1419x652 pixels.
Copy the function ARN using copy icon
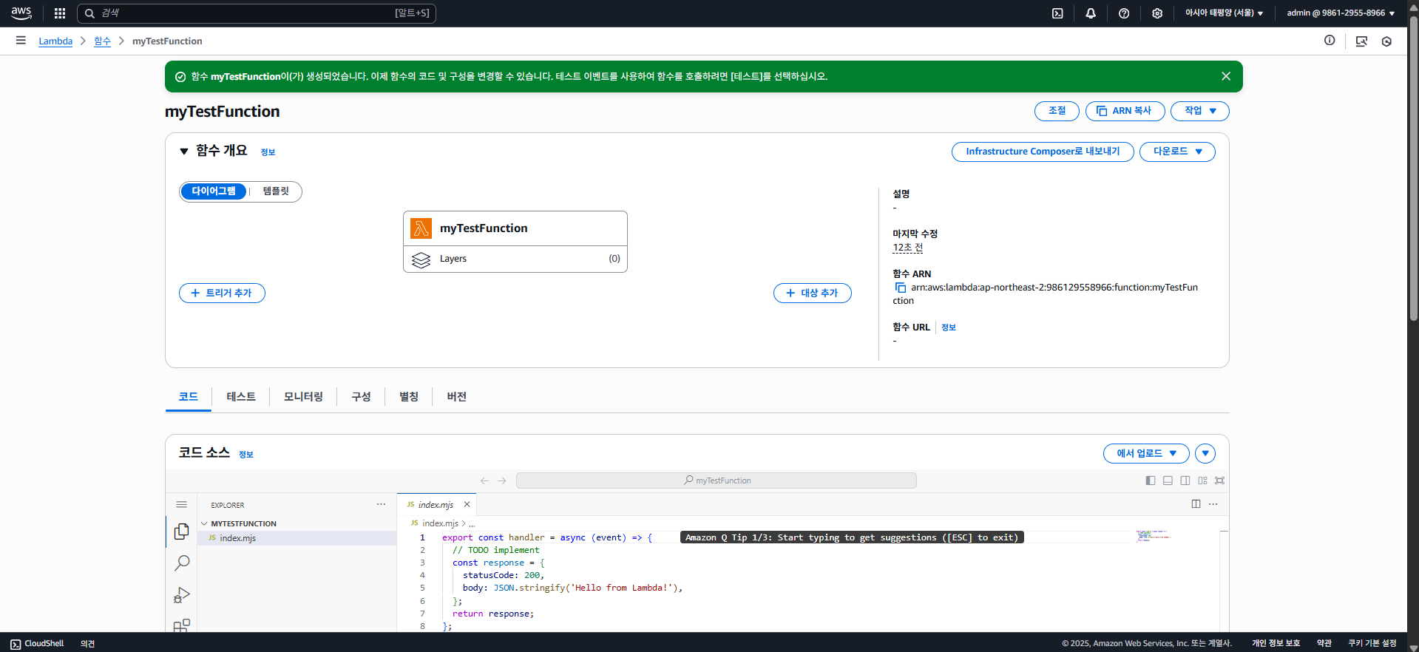900,288
